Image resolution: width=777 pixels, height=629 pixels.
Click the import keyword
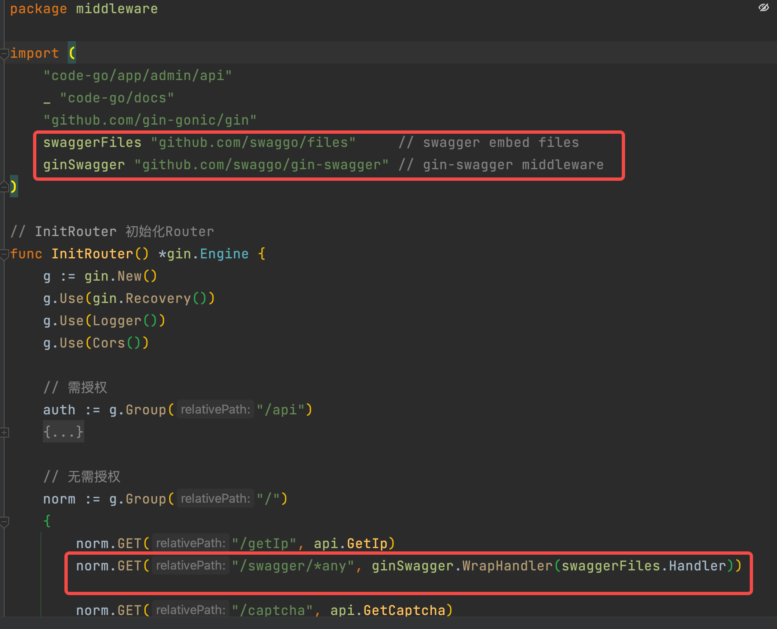(x=34, y=53)
